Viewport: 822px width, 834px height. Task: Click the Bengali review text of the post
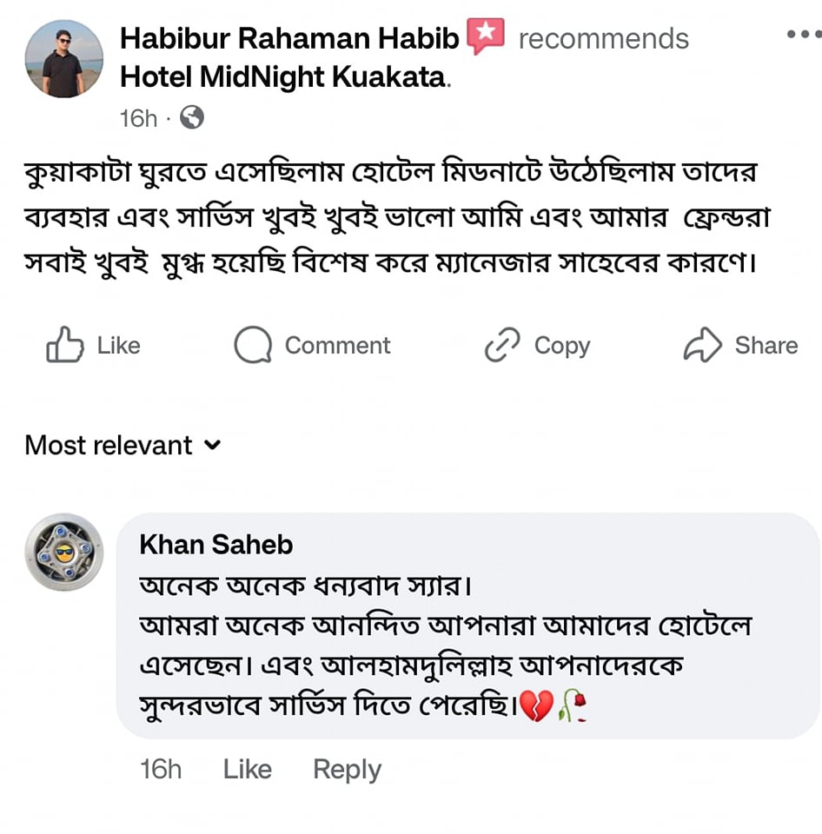pos(391,217)
